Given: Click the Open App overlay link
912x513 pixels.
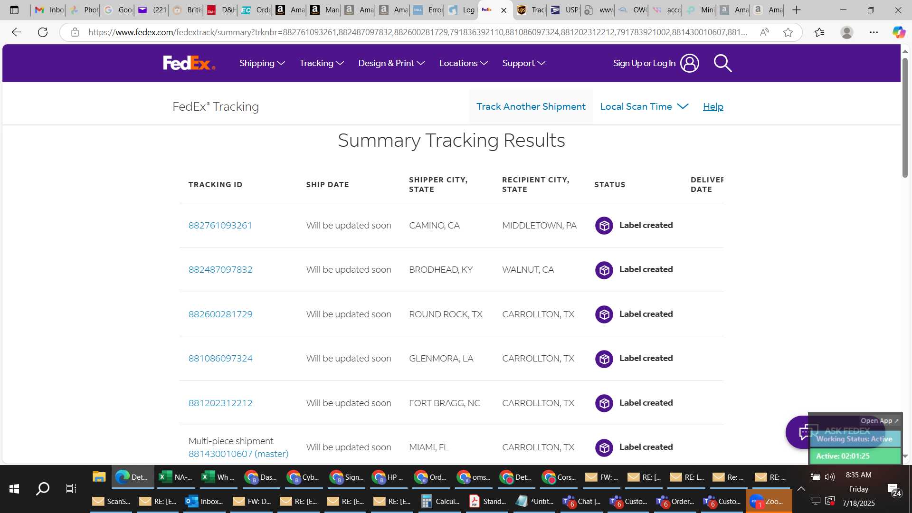Looking at the screenshot, I should [879, 421].
